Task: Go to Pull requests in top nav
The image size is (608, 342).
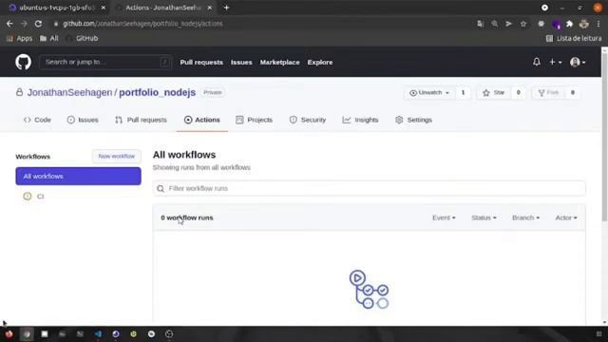Action: pos(201,62)
